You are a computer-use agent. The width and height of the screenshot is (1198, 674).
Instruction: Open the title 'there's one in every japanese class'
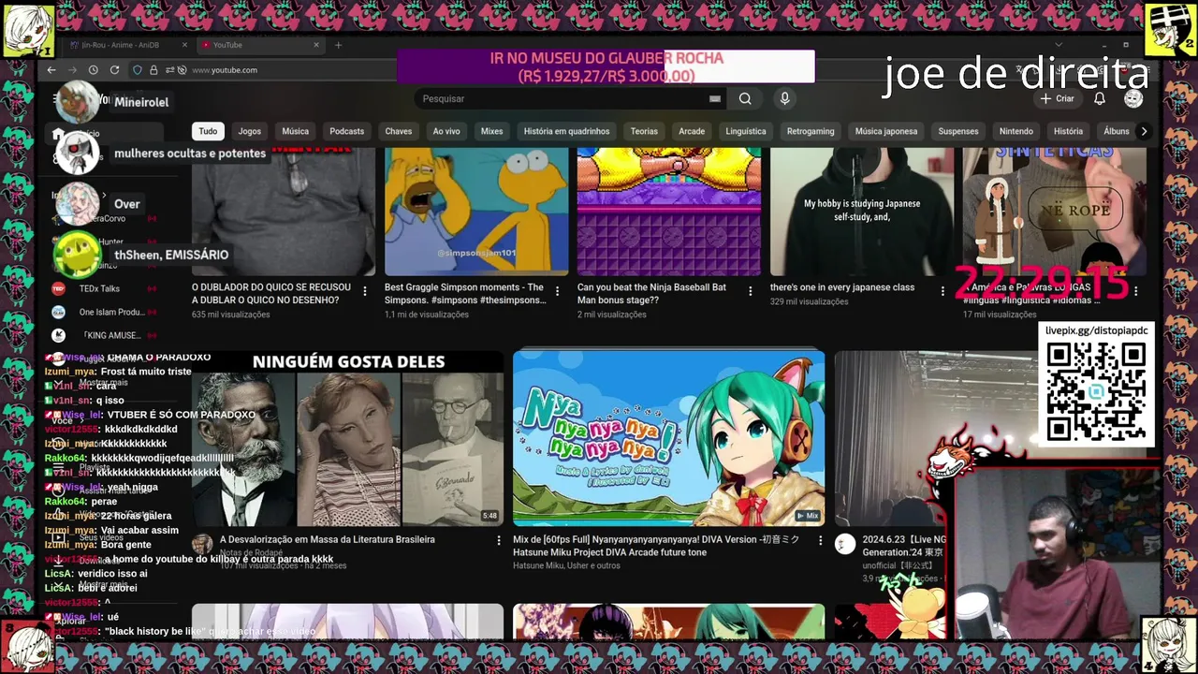pyautogui.click(x=842, y=287)
